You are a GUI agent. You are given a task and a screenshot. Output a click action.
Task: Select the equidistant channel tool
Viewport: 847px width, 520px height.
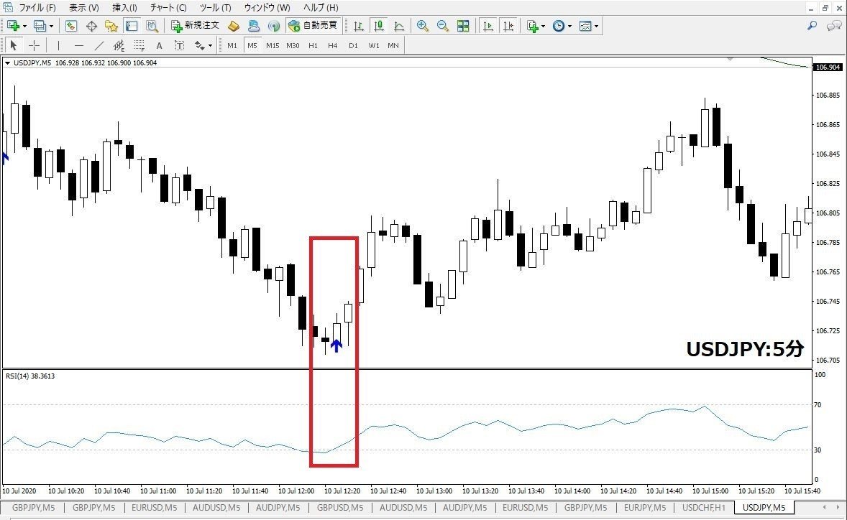click(x=119, y=45)
